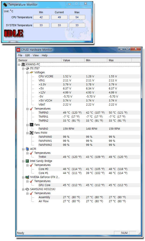Click the CPUID Hardware Monitor title bar icon
Screen dimensions: 145x241
coord(19,50)
